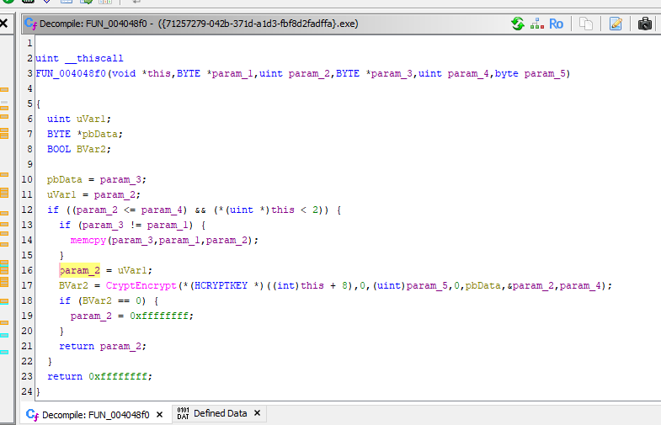Screen dimensions: 661x425
Task: Toggle the Ro read-only indicator
Action: [556, 24]
